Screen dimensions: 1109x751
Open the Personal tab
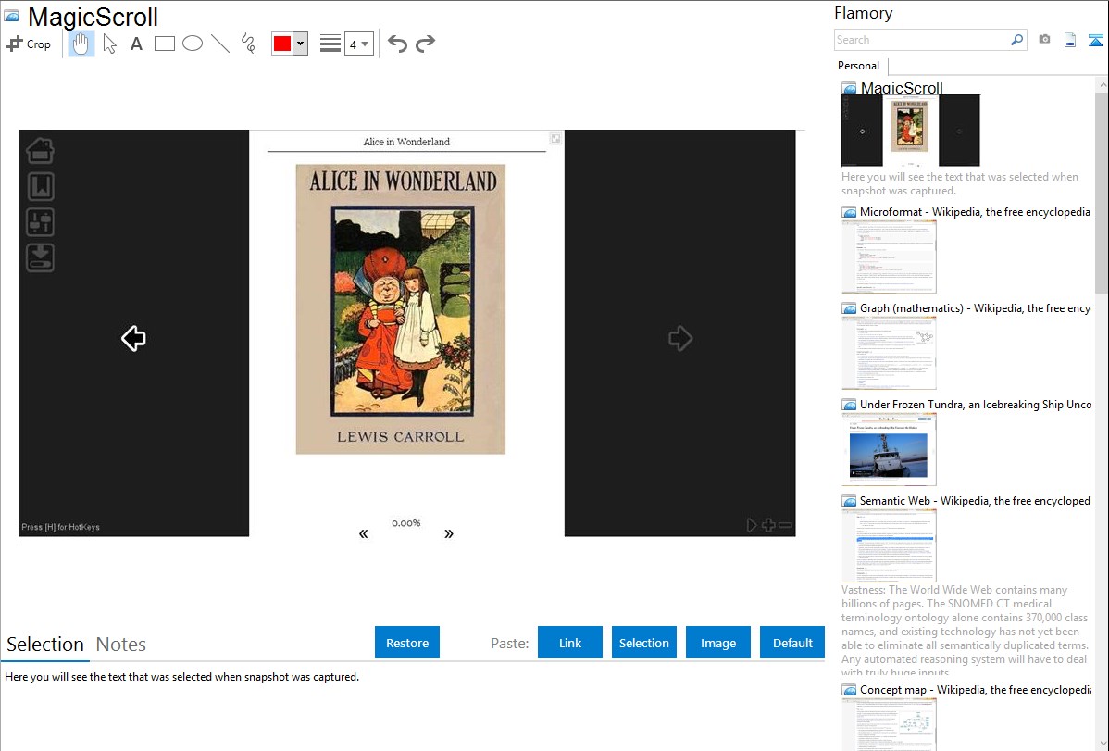click(x=859, y=66)
